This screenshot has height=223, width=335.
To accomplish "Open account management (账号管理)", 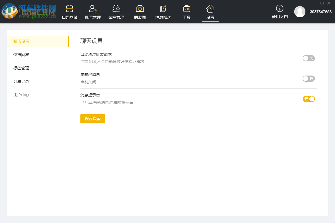I will pyautogui.click(x=93, y=12).
